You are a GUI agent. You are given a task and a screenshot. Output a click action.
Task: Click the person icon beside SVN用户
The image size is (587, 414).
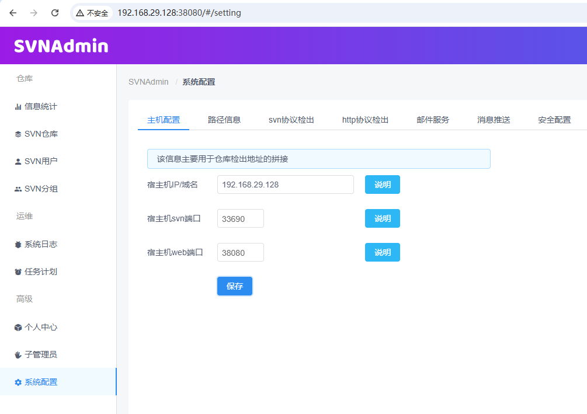(18, 162)
